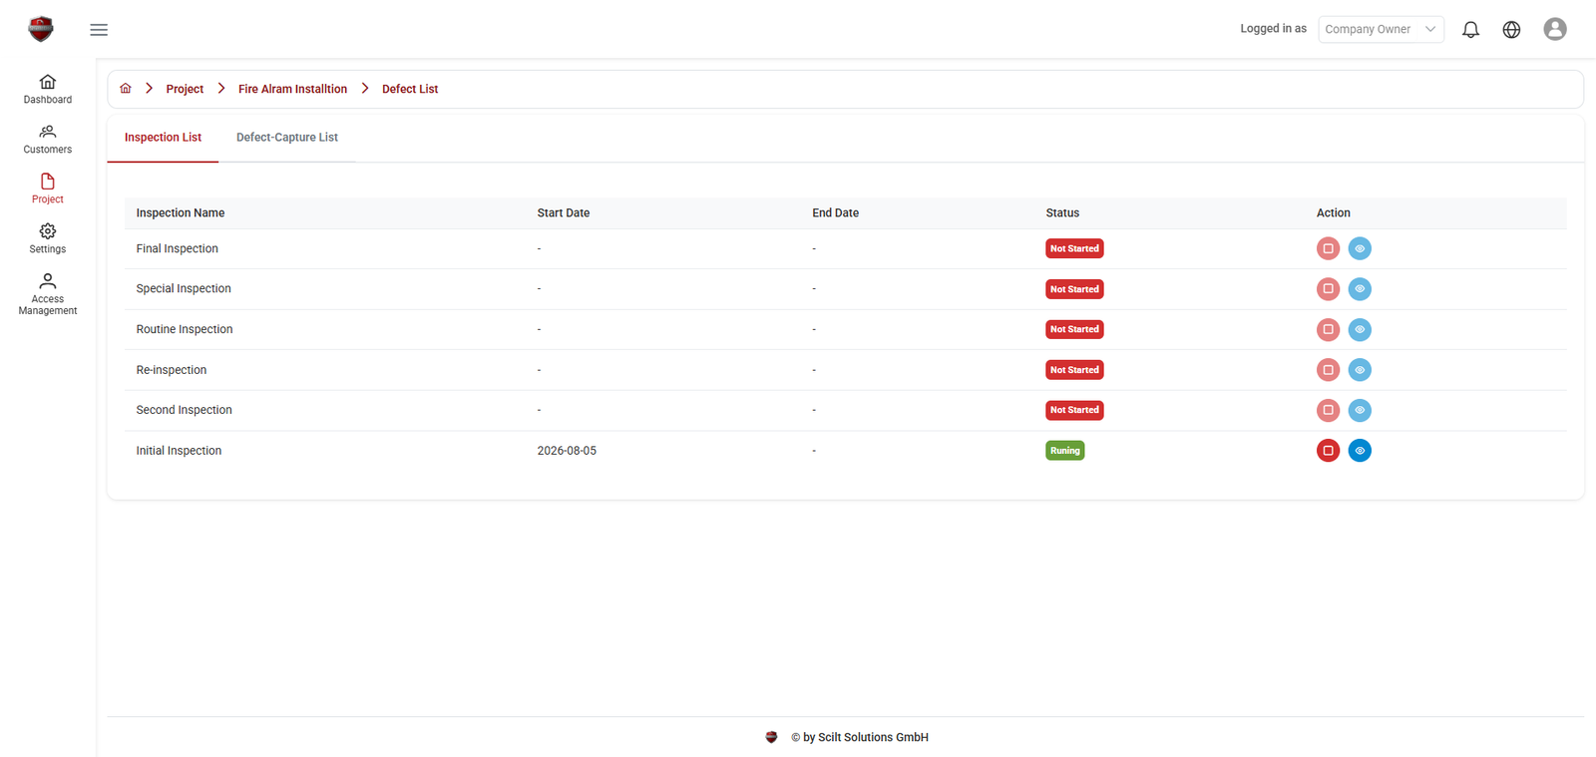Viewport: 1596px width, 757px height.
Task: View Re-inspection with eye icon
Action: tap(1360, 370)
